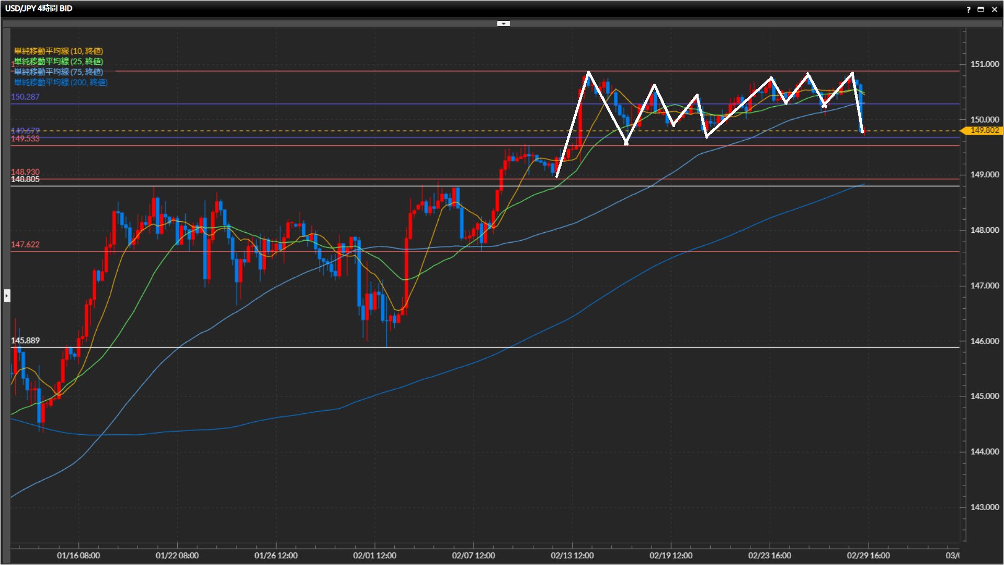The height and width of the screenshot is (565, 1004).
Task: Select the 148.930 red horizontal line label
Action: [x=25, y=172]
